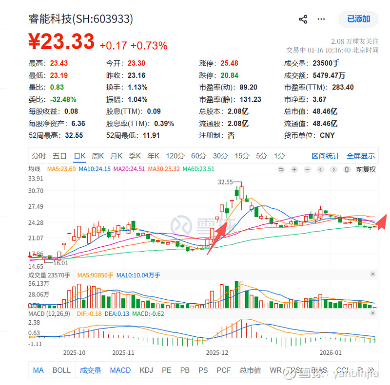The width and height of the screenshot is (390, 385).
Task: Click the 52周最高 32.55 value
Action: (x=74, y=135)
